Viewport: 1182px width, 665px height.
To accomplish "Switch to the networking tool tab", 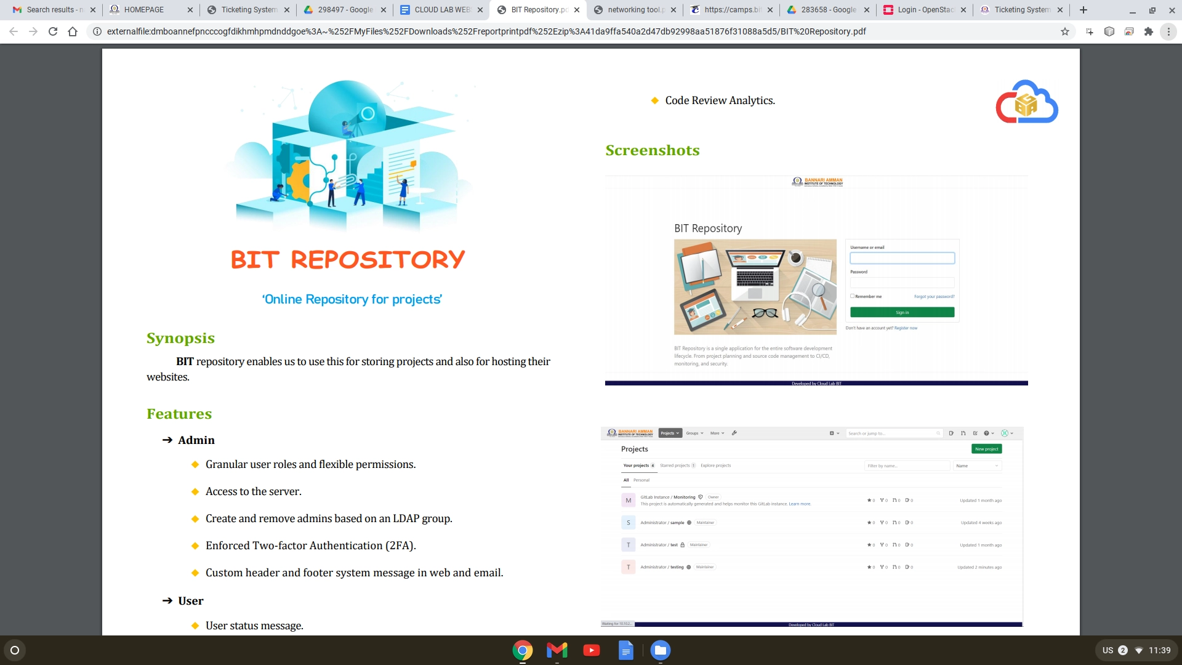I will click(634, 10).
